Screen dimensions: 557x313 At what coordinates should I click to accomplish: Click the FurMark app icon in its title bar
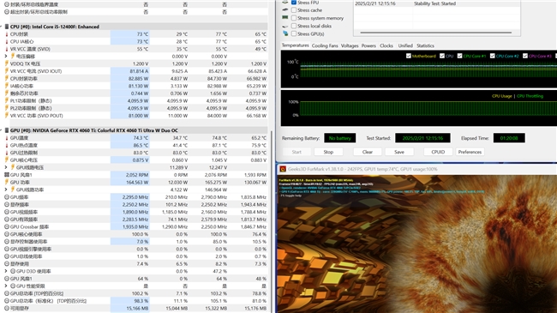(283, 169)
